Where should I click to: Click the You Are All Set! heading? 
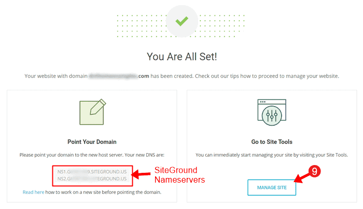pos(181,56)
